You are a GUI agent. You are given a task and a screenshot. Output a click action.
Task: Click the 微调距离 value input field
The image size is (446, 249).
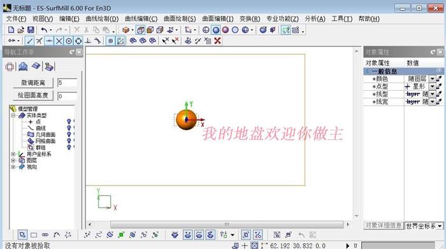[x=67, y=83]
